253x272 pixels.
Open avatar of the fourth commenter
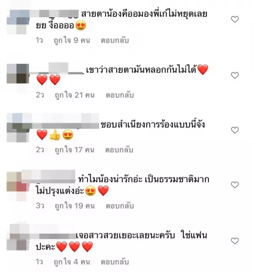click(18, 186)
